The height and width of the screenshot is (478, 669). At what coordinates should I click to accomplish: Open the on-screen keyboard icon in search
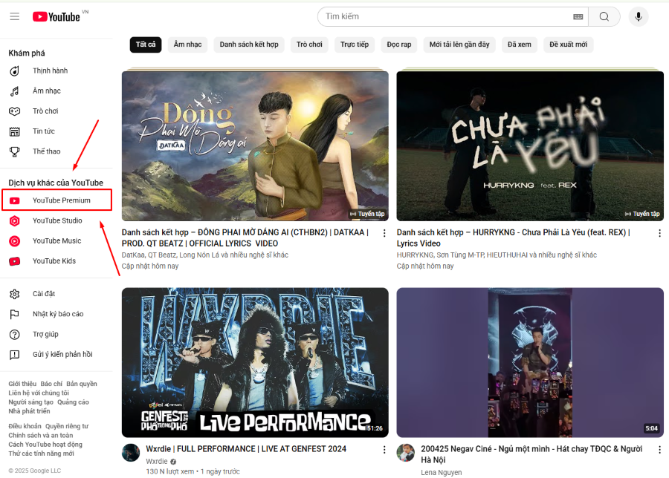pyautogui.click(x=578, y=16)
